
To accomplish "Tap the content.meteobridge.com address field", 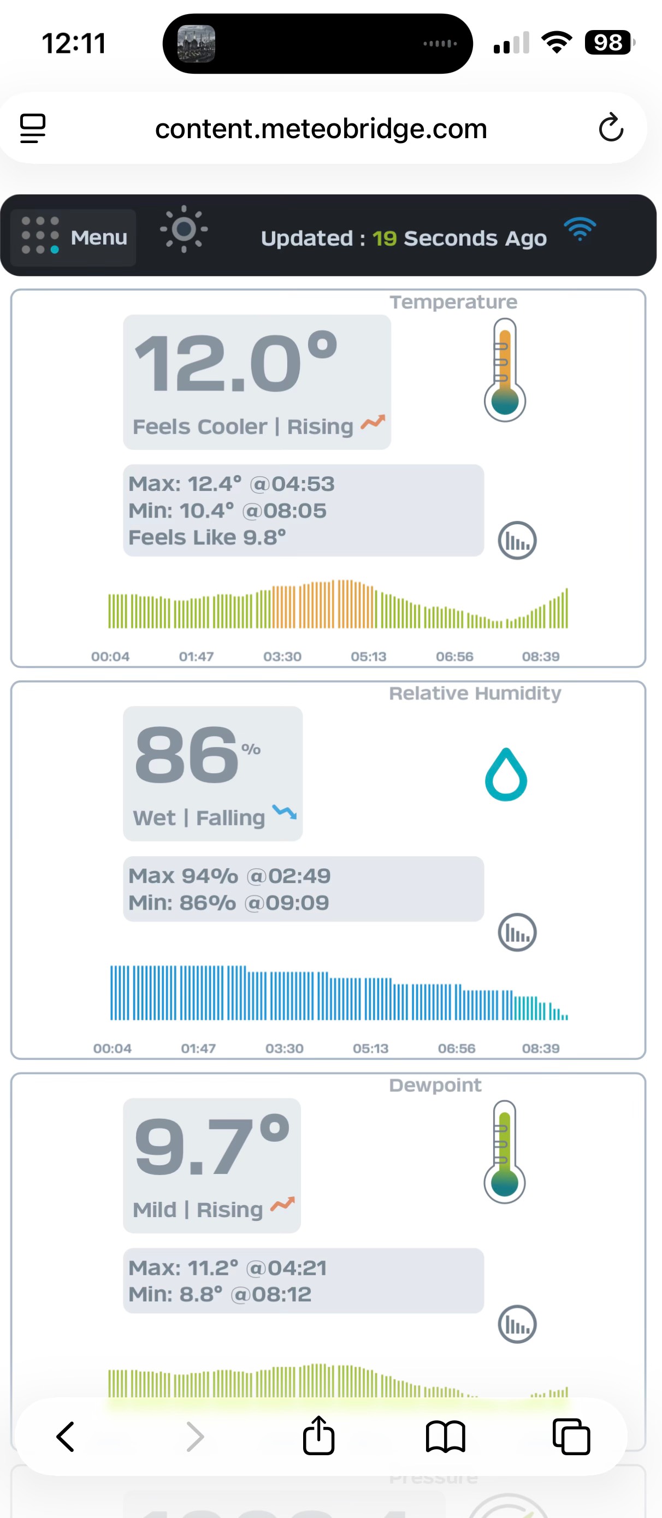I will tap(321, 128).
